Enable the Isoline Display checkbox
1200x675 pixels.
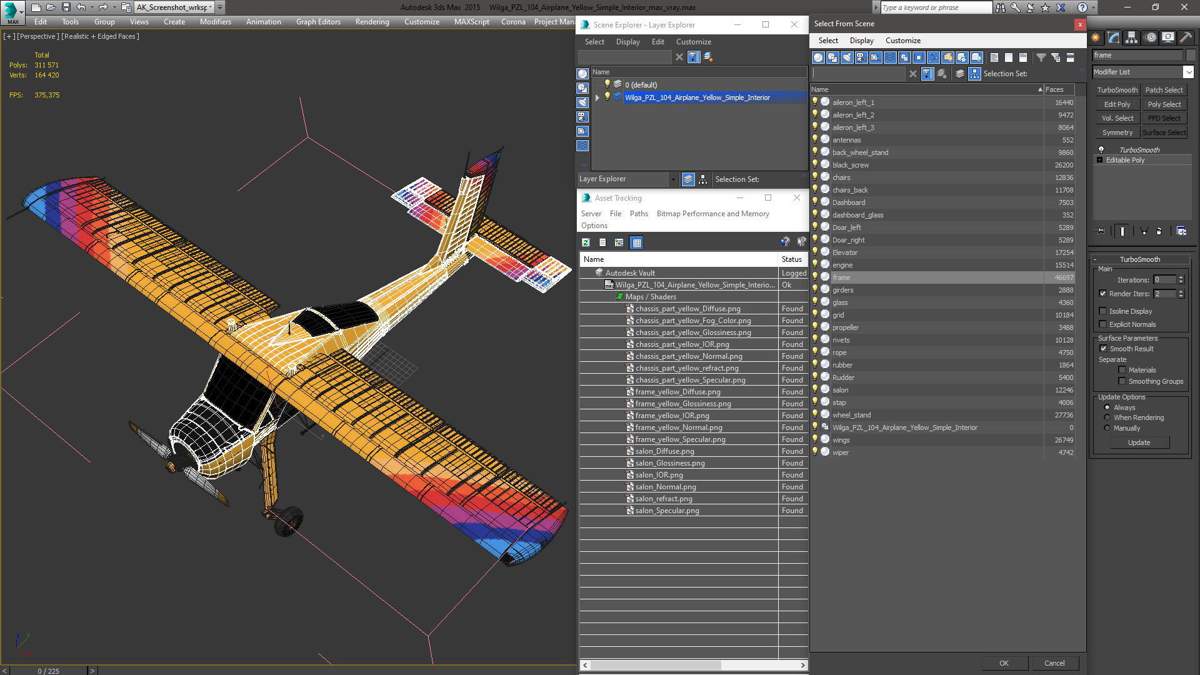1102,311
